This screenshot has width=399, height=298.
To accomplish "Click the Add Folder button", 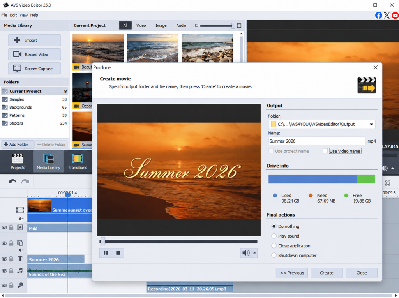I will click(18, 144).
